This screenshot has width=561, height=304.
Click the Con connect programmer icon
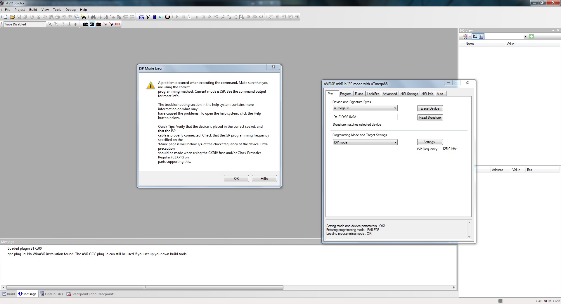pyautogui.click(x=85, y=24)
